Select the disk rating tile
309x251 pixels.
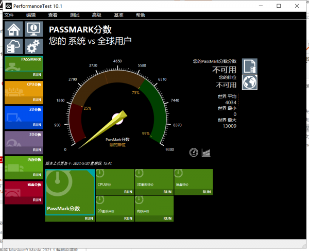pyautogui.click(x=194, y=179)
